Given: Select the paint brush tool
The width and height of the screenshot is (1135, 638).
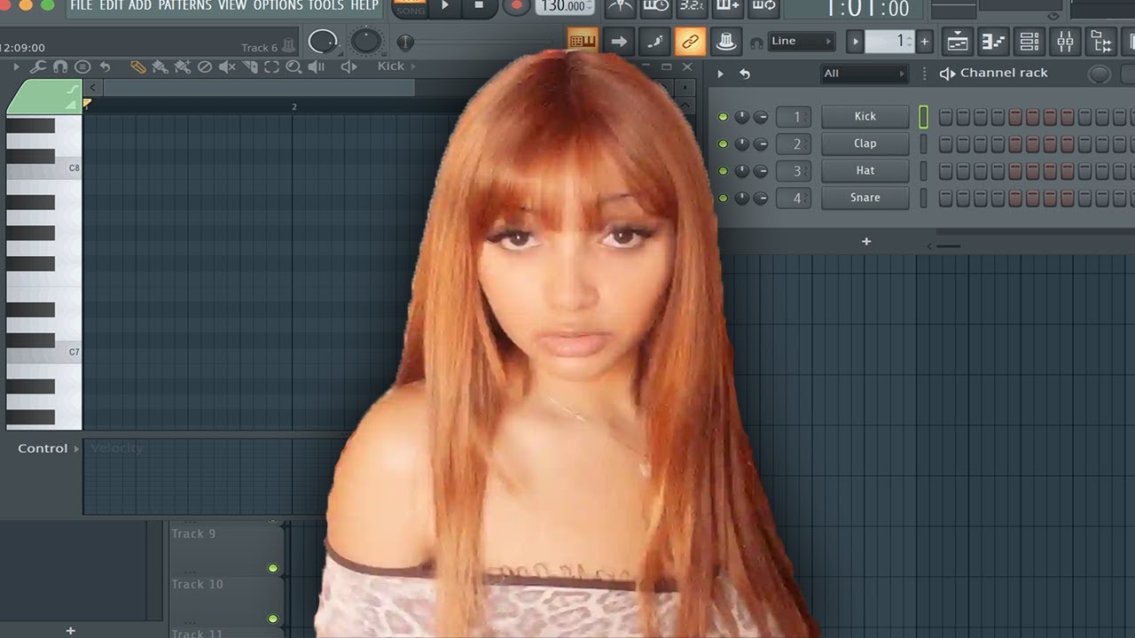Looking at the screenshot, I should click(x=160, y=66).
